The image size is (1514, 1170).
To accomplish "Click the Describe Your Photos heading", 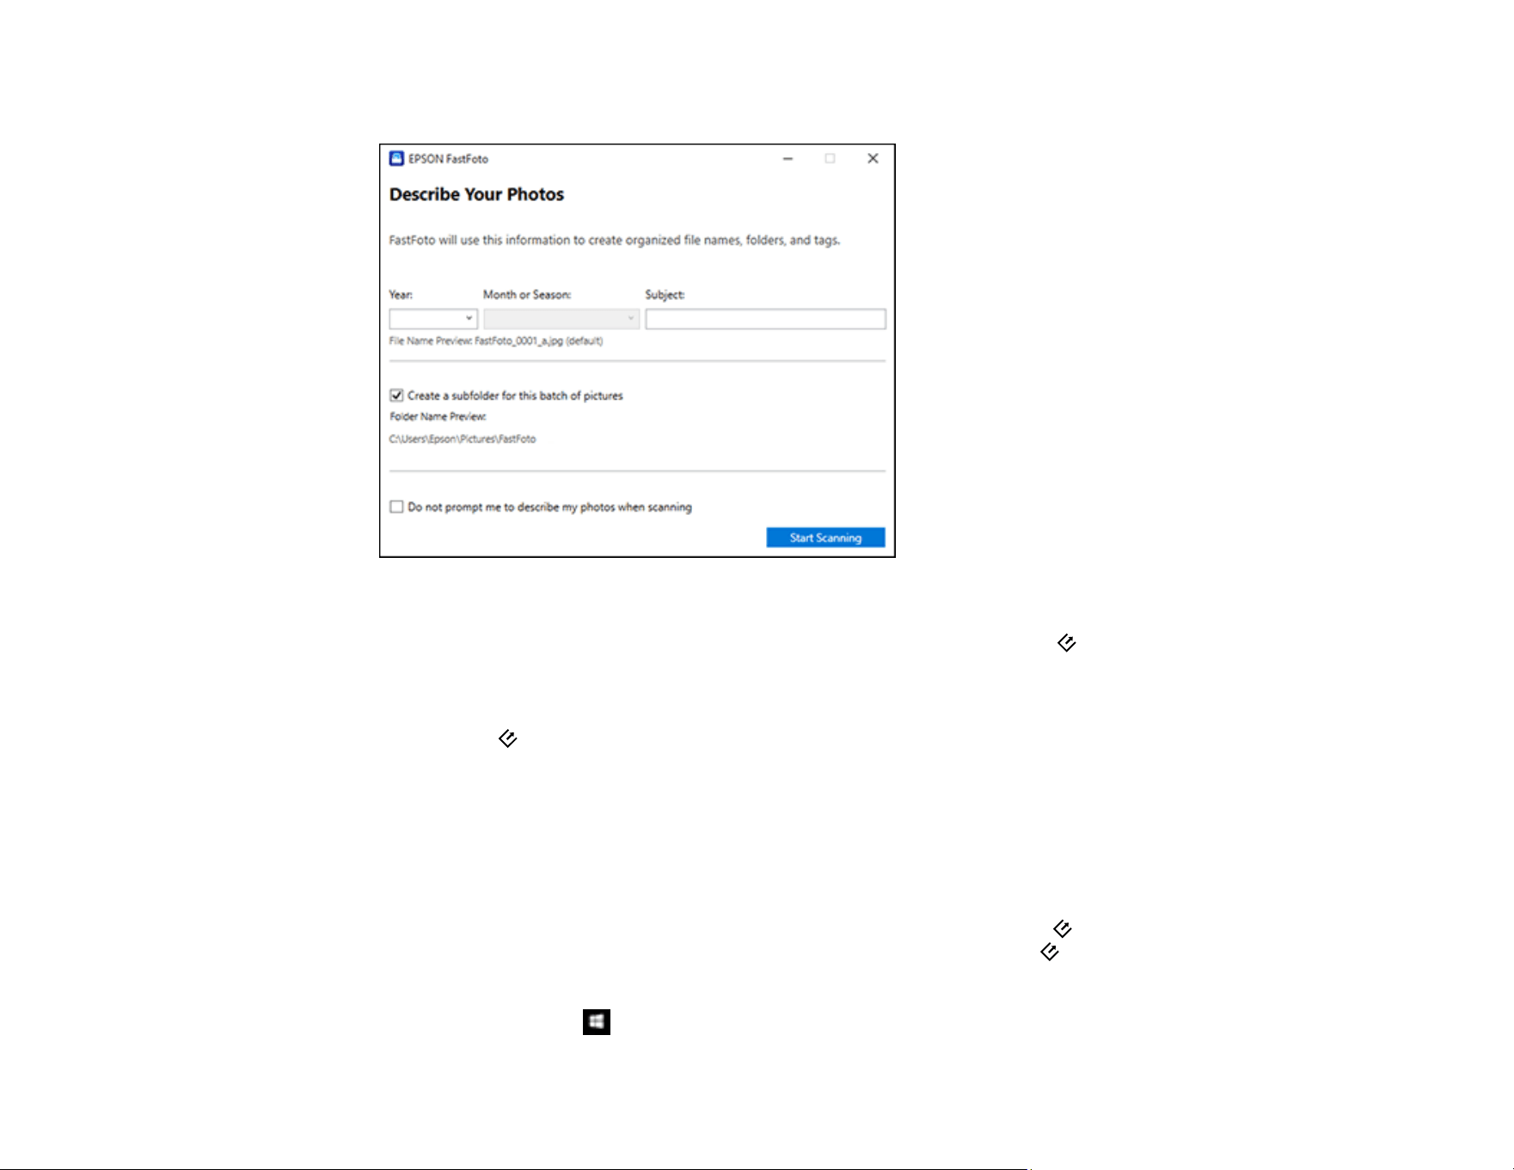I will tap(476, 194).
